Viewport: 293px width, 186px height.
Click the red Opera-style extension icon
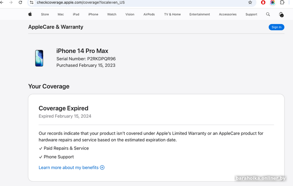coord(263,2)
